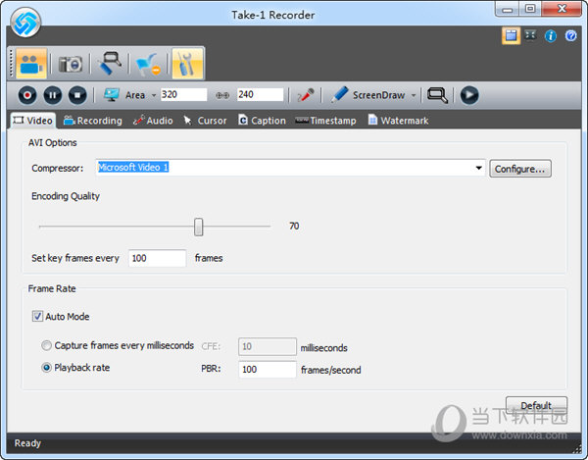Open the help question mark icon

[x=570, y=36]
